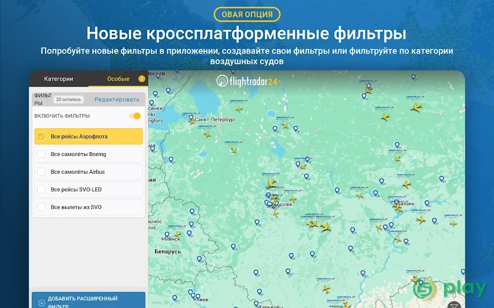Click the Санкт-Петербург city label
The image size is (494, 308).
(215, 119)
